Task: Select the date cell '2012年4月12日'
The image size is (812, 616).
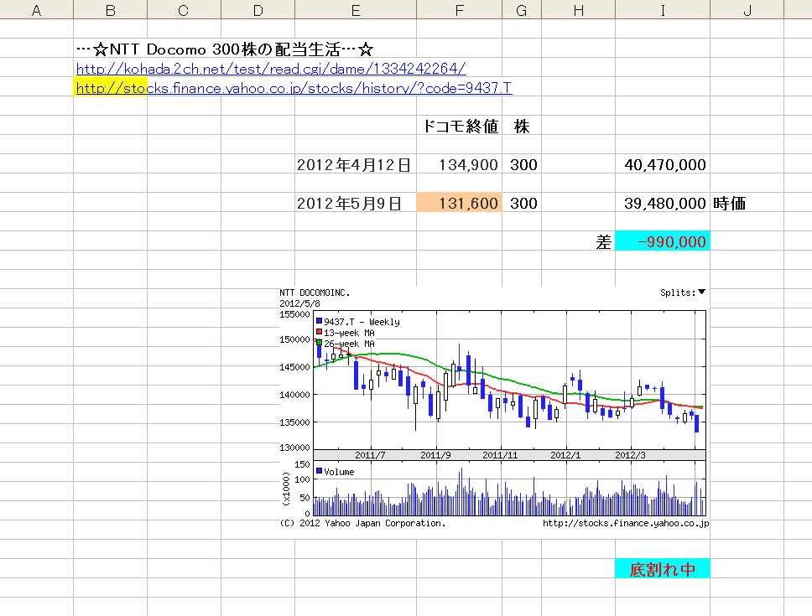Action: point(356,164)
